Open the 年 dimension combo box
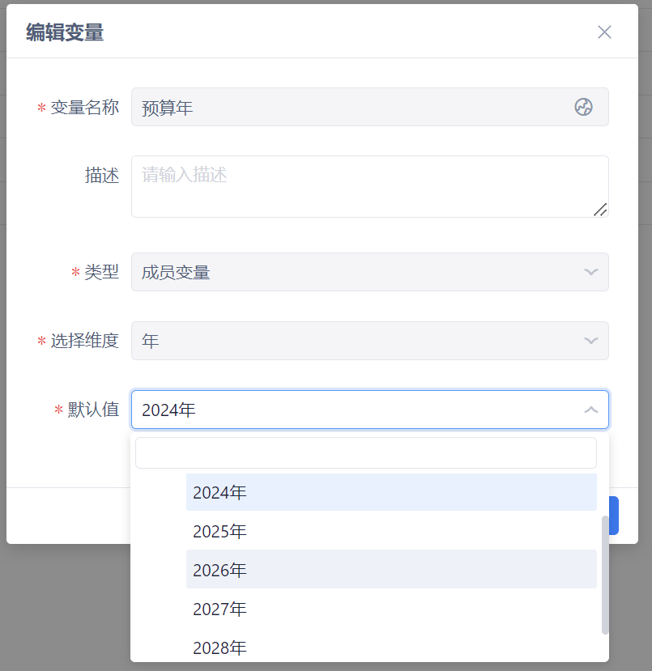The image size is (652, 671). [356, 341]
